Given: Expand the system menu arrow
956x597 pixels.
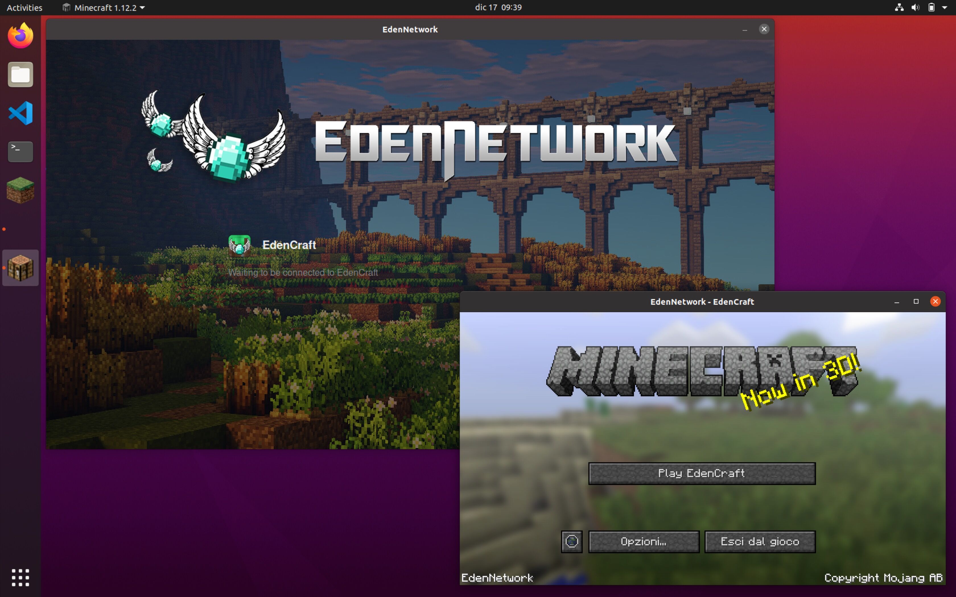Looking at the screenshot, I should point(945,7).
